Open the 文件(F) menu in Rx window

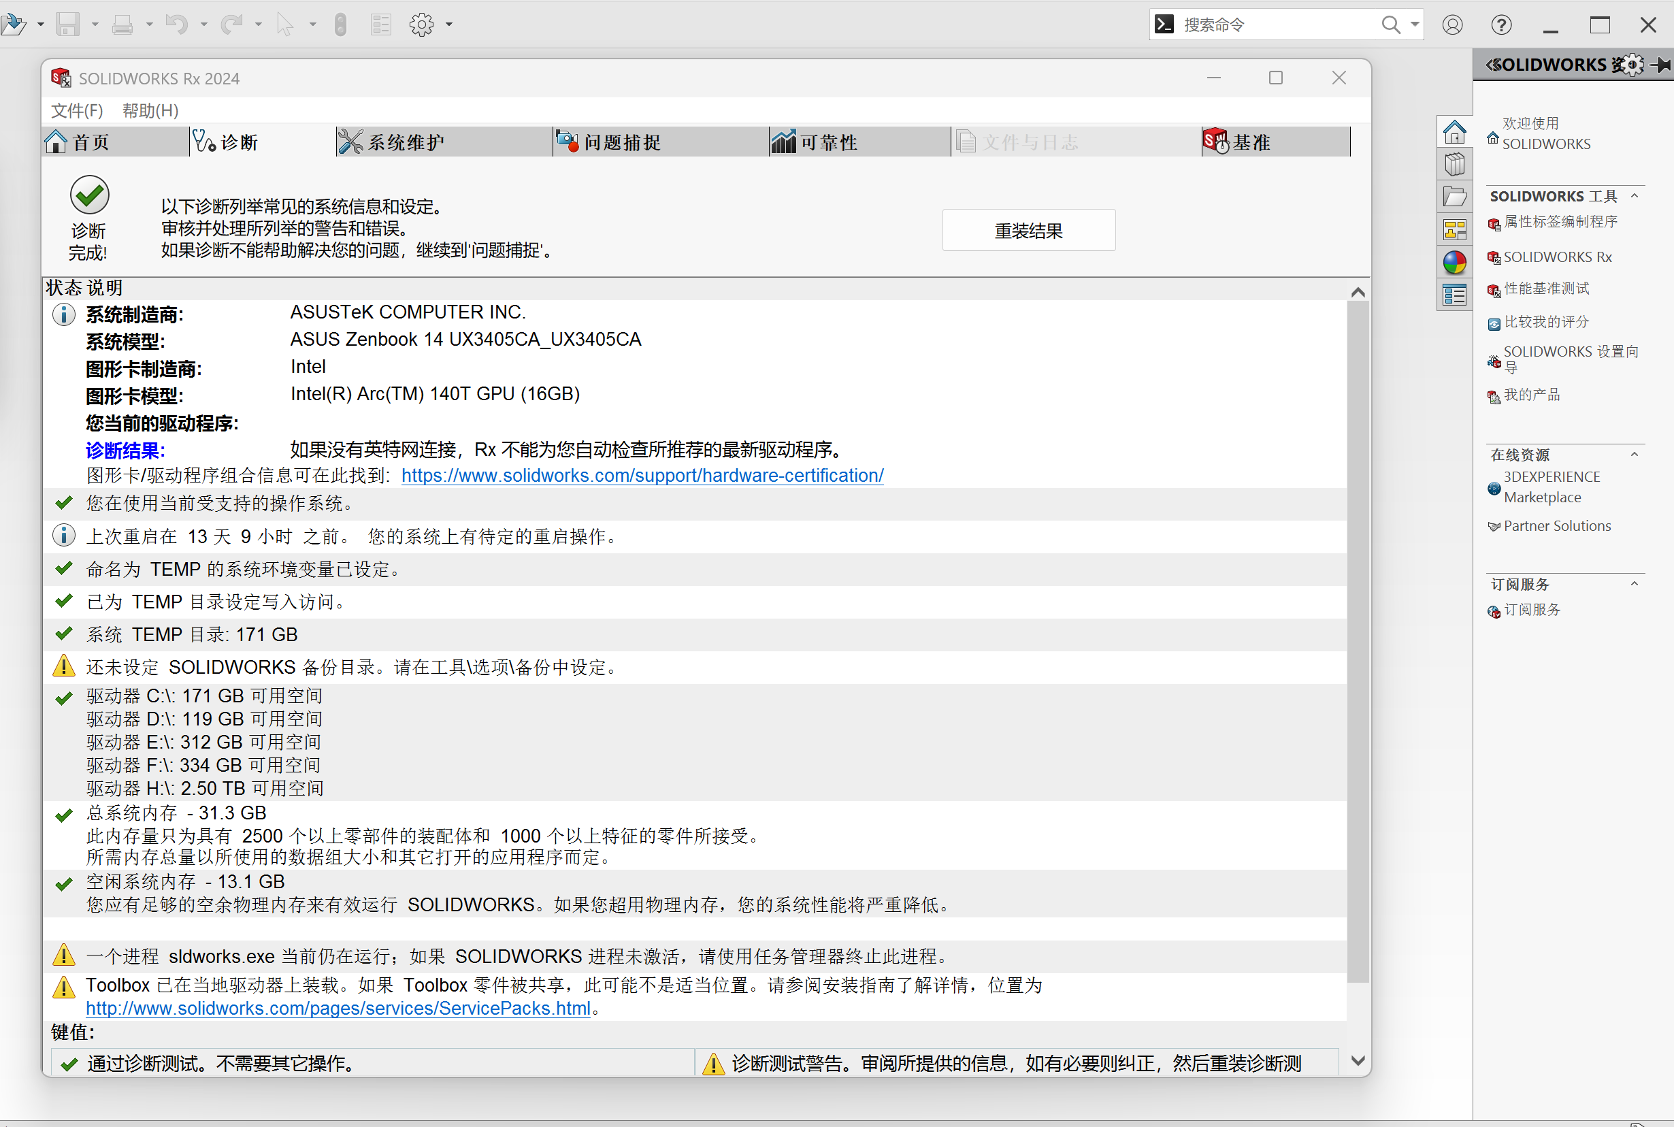[77, 111]
